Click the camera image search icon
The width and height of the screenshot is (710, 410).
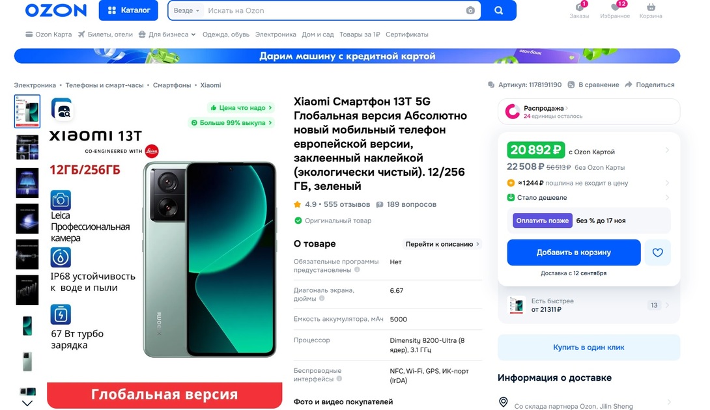(470, 10)
